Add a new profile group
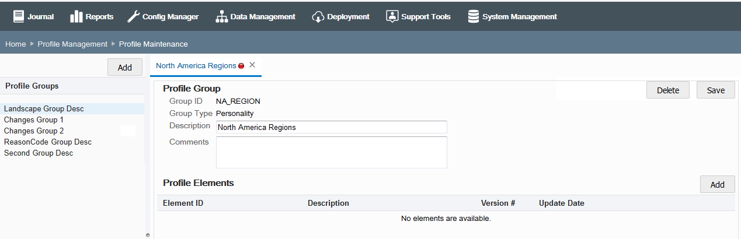The height and width of the screenshot is (239, 741). pos(125,67)
